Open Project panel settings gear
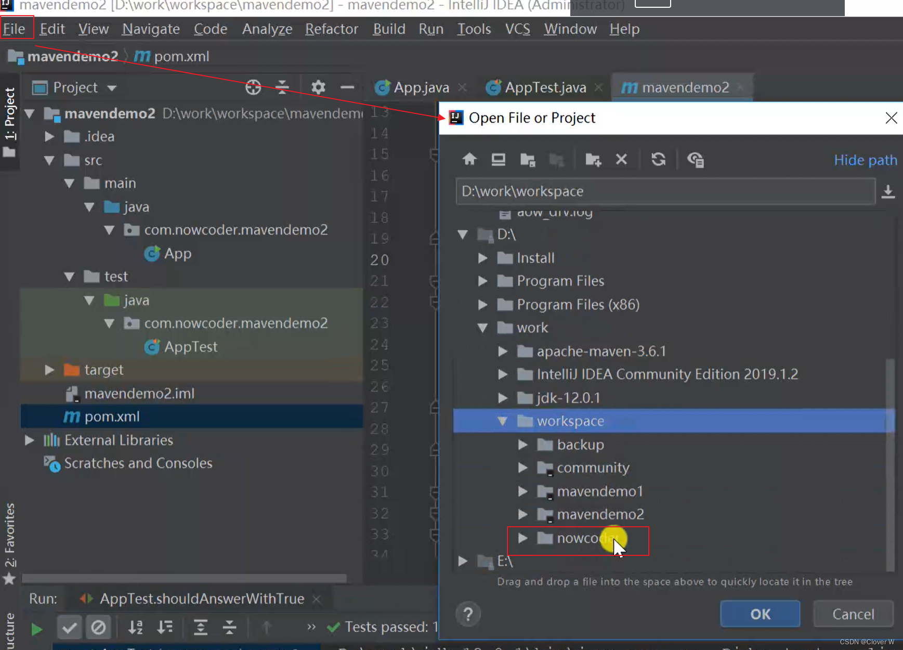Viewport: 903px width, 650px height. [x=318, y=87]
